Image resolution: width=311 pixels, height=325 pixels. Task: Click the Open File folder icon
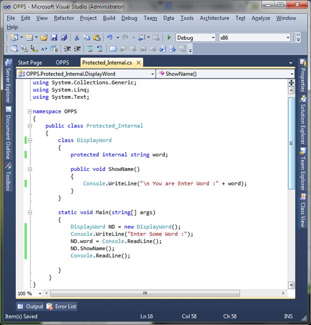(44, 37)
